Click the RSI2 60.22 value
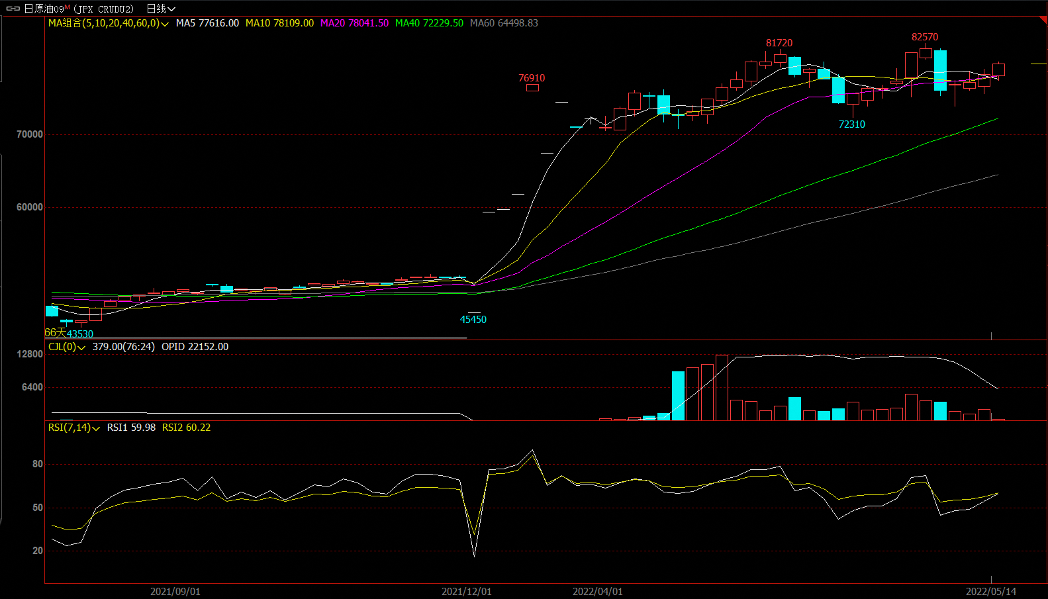The width and height of the screenshot is (1048, 599). click(x=186, y=428)
